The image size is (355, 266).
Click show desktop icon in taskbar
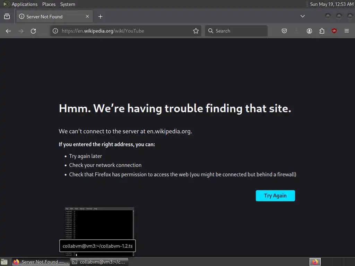point(4,262)
